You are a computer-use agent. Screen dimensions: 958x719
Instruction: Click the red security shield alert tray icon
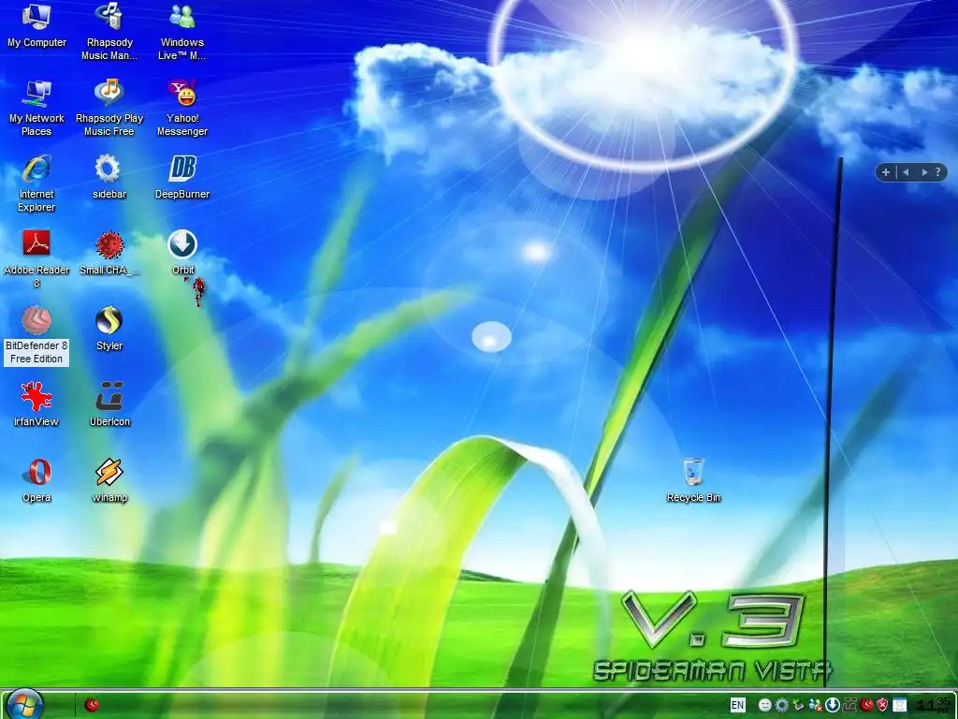click(883, 705)
